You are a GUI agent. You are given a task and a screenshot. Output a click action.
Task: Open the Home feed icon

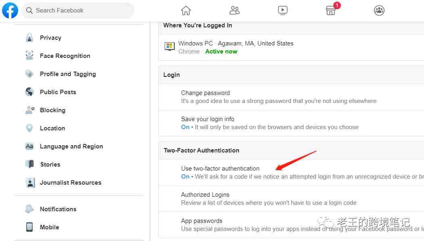pos(186,10)
